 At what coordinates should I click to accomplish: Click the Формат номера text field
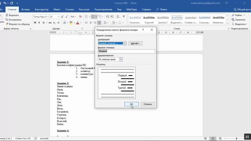[x=126, y=51]
